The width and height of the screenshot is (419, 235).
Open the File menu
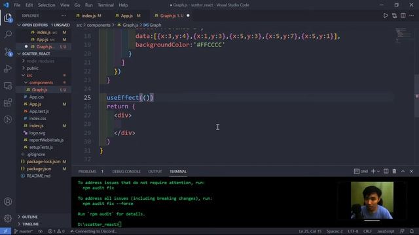17,5
